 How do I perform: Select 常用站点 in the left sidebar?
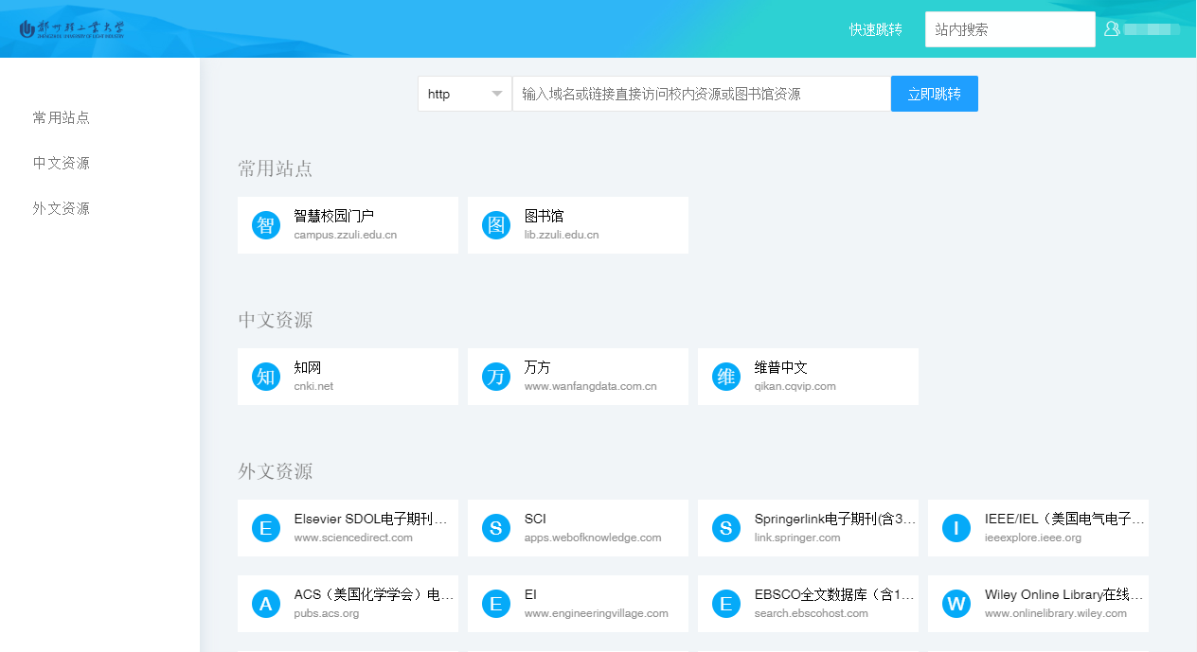click(62, 117)
